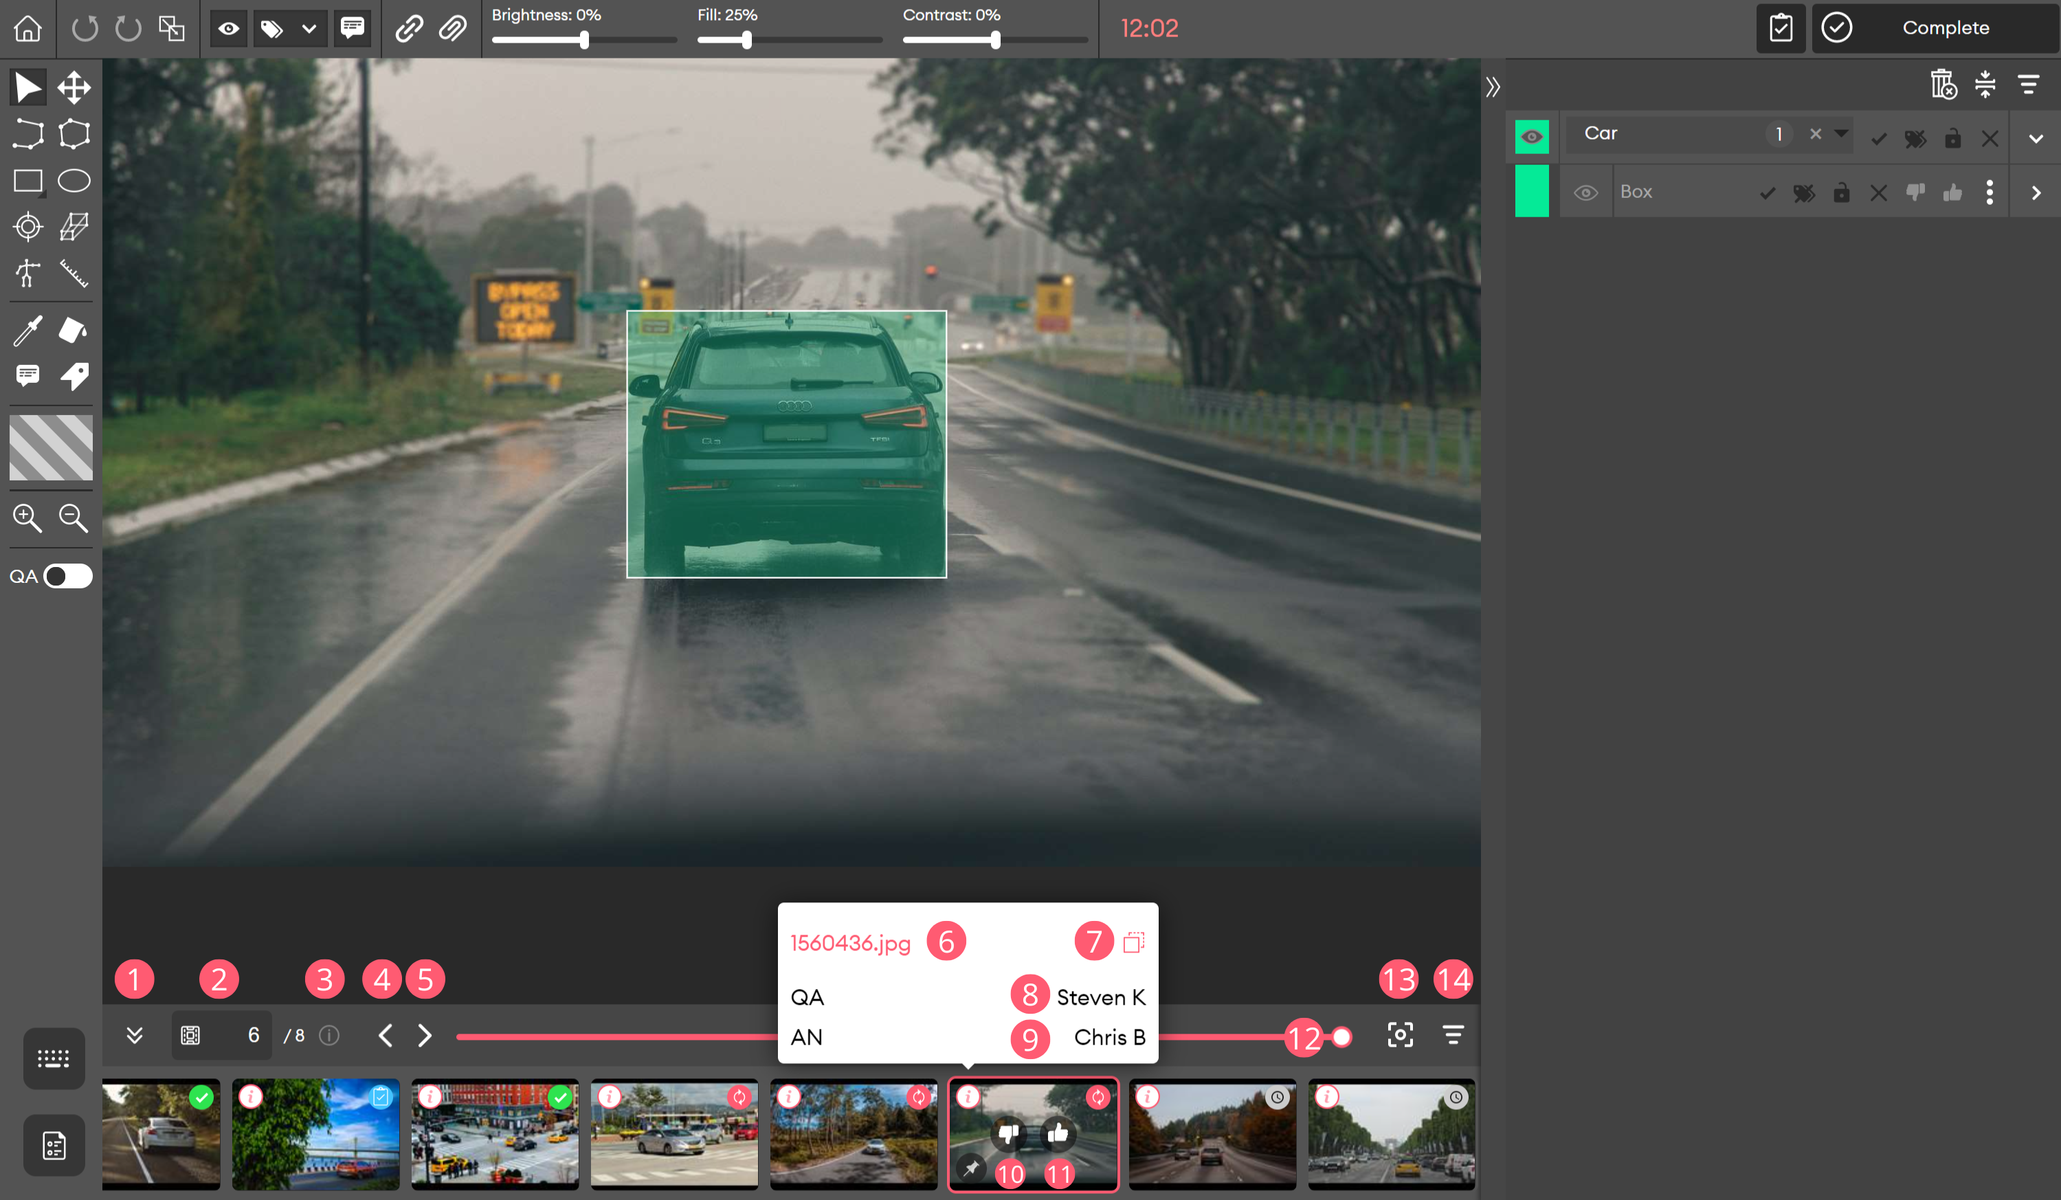Select the polyline tool
The image size is (2061, 1200).
click(27, 134)
